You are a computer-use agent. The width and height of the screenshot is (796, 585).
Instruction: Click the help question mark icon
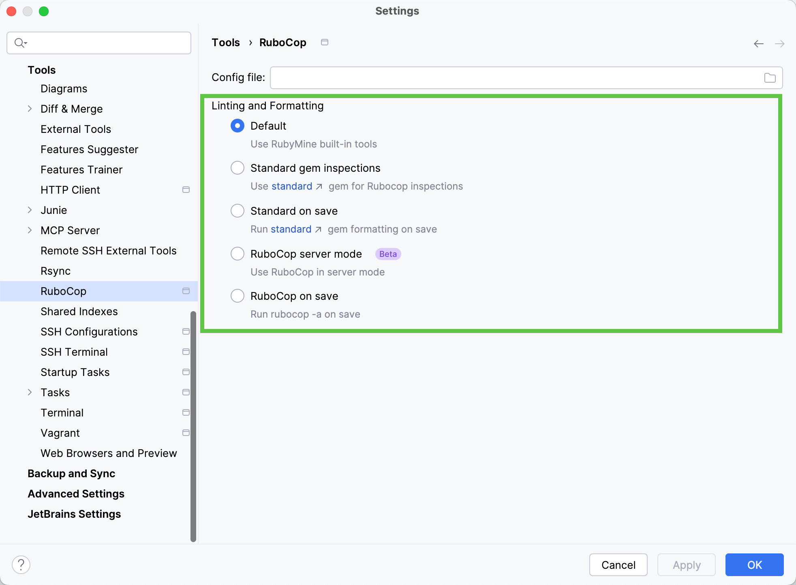point(21,564)
